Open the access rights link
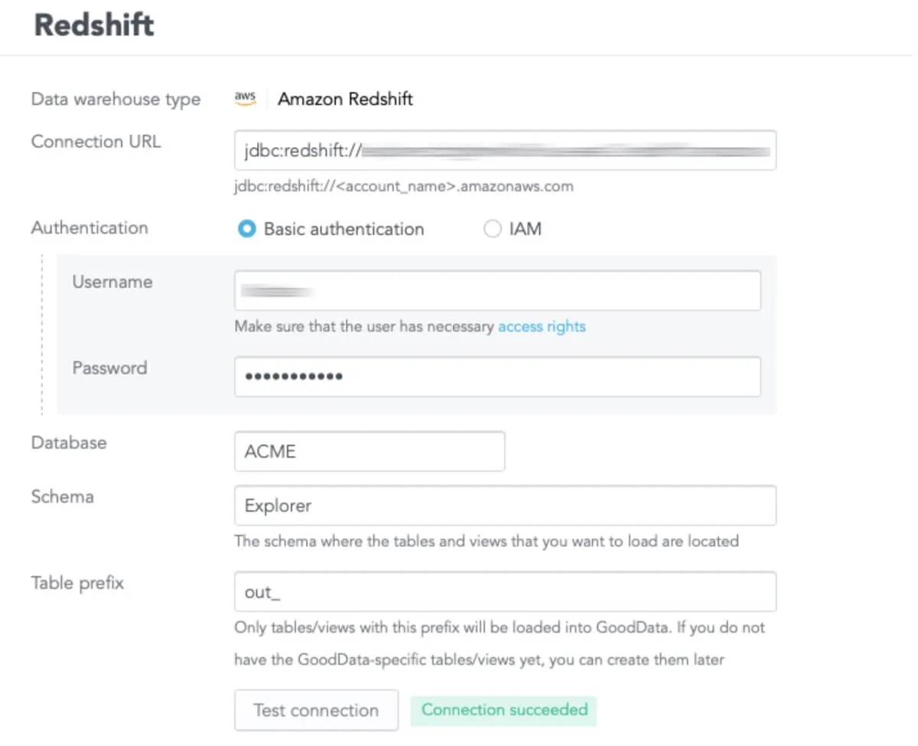Image resolution: width=918 pixels, height=746 pixels. (542, 327)
